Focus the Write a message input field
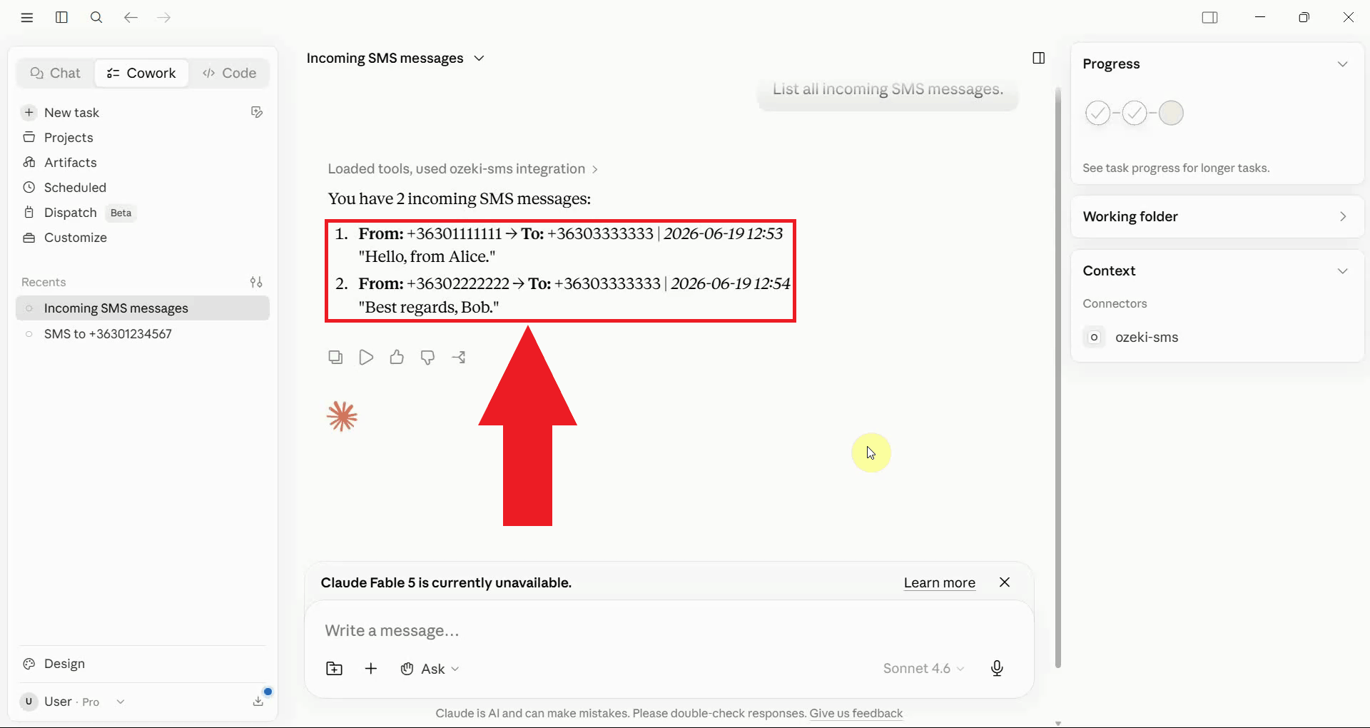 [x=669, y=630]
